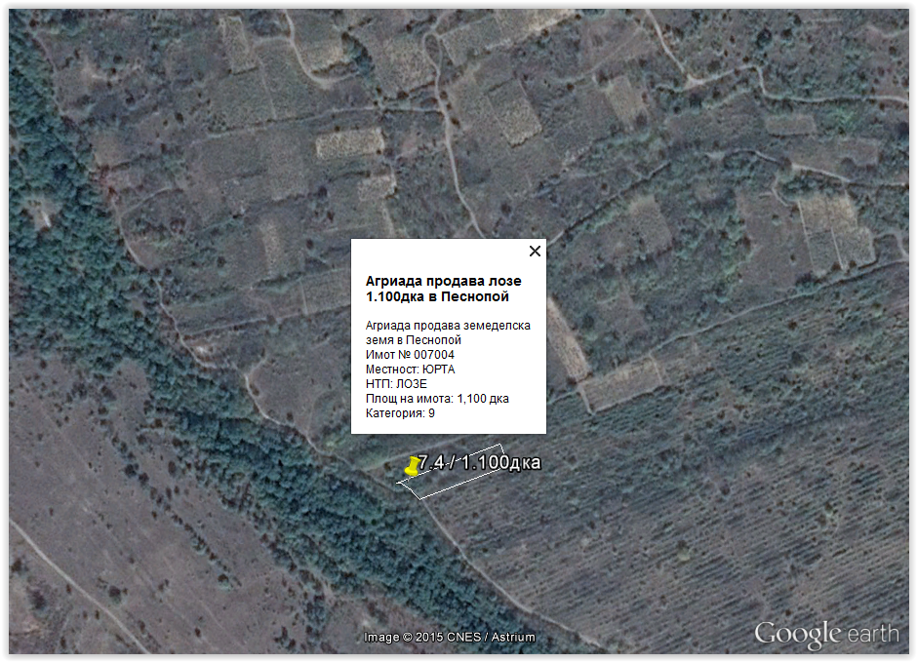
Task: Click the word 'earth' in the logo
Action: [x=873, y=634]
